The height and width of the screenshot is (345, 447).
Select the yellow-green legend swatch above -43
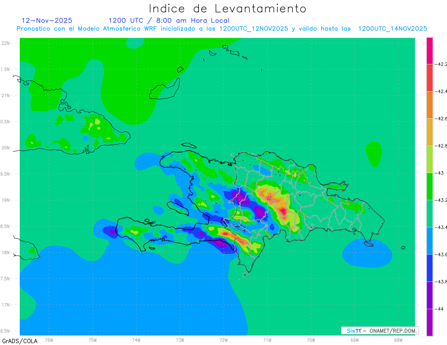pyautogui.click(x=429, y=159)
